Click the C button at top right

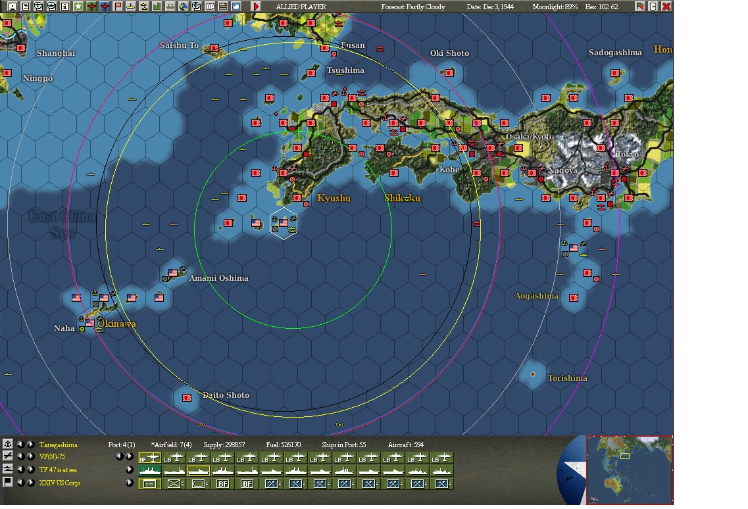[653, 7]
